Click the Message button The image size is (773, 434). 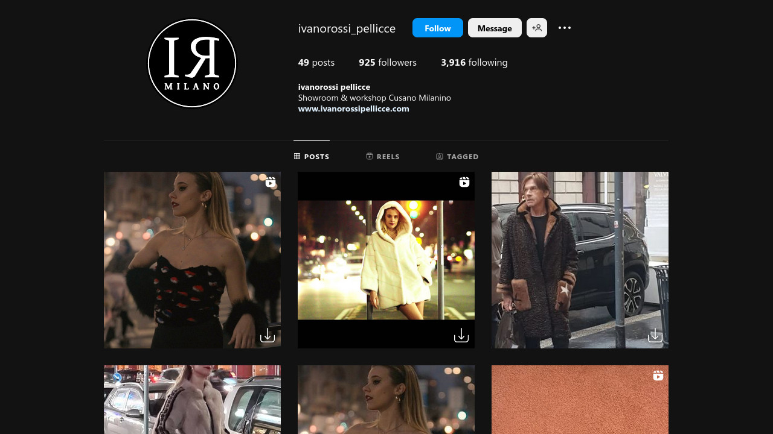coord(495,28)
